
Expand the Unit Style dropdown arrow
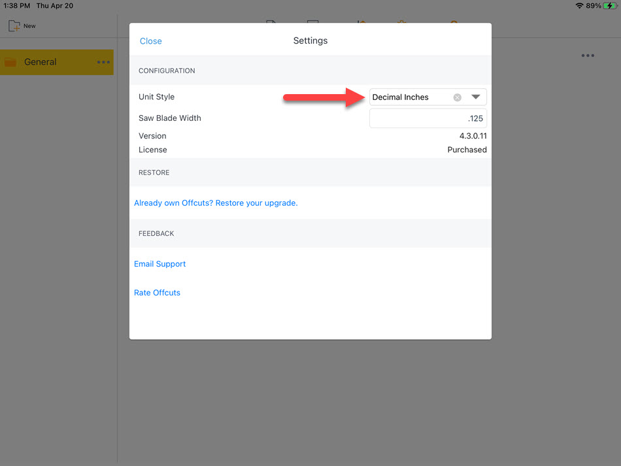coord(476,97)
